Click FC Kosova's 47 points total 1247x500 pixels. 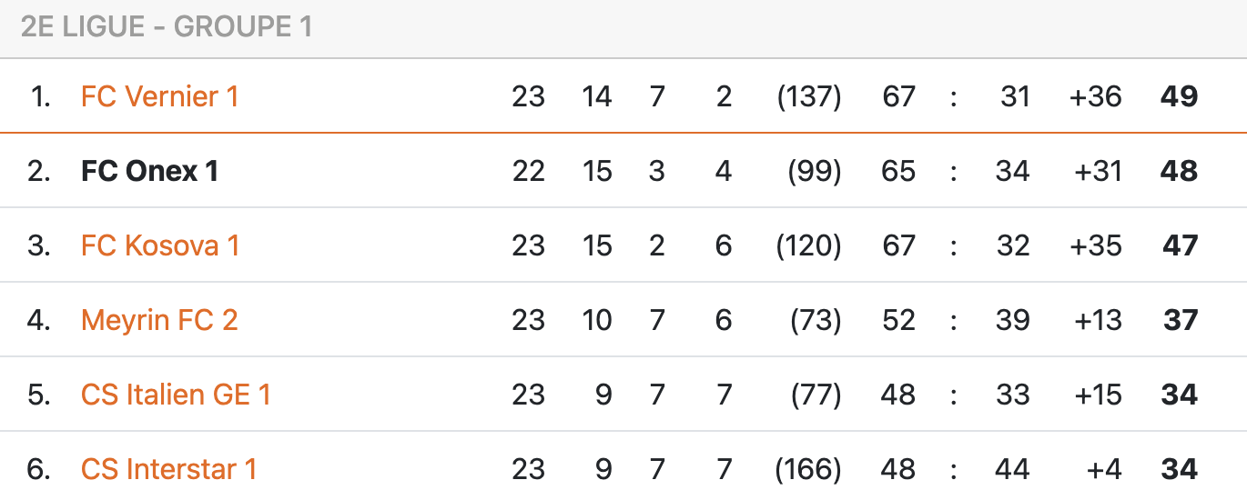coord(1181,245)
